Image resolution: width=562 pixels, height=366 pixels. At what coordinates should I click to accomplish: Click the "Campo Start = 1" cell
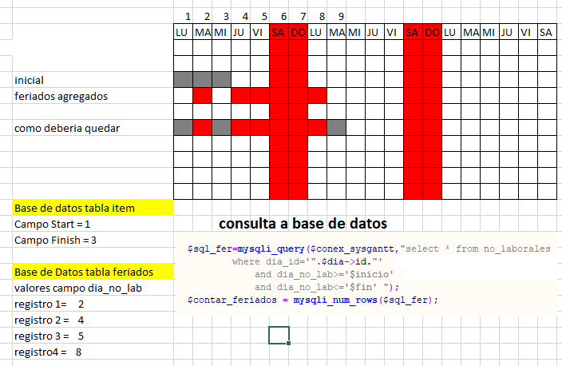pos(93,224)
